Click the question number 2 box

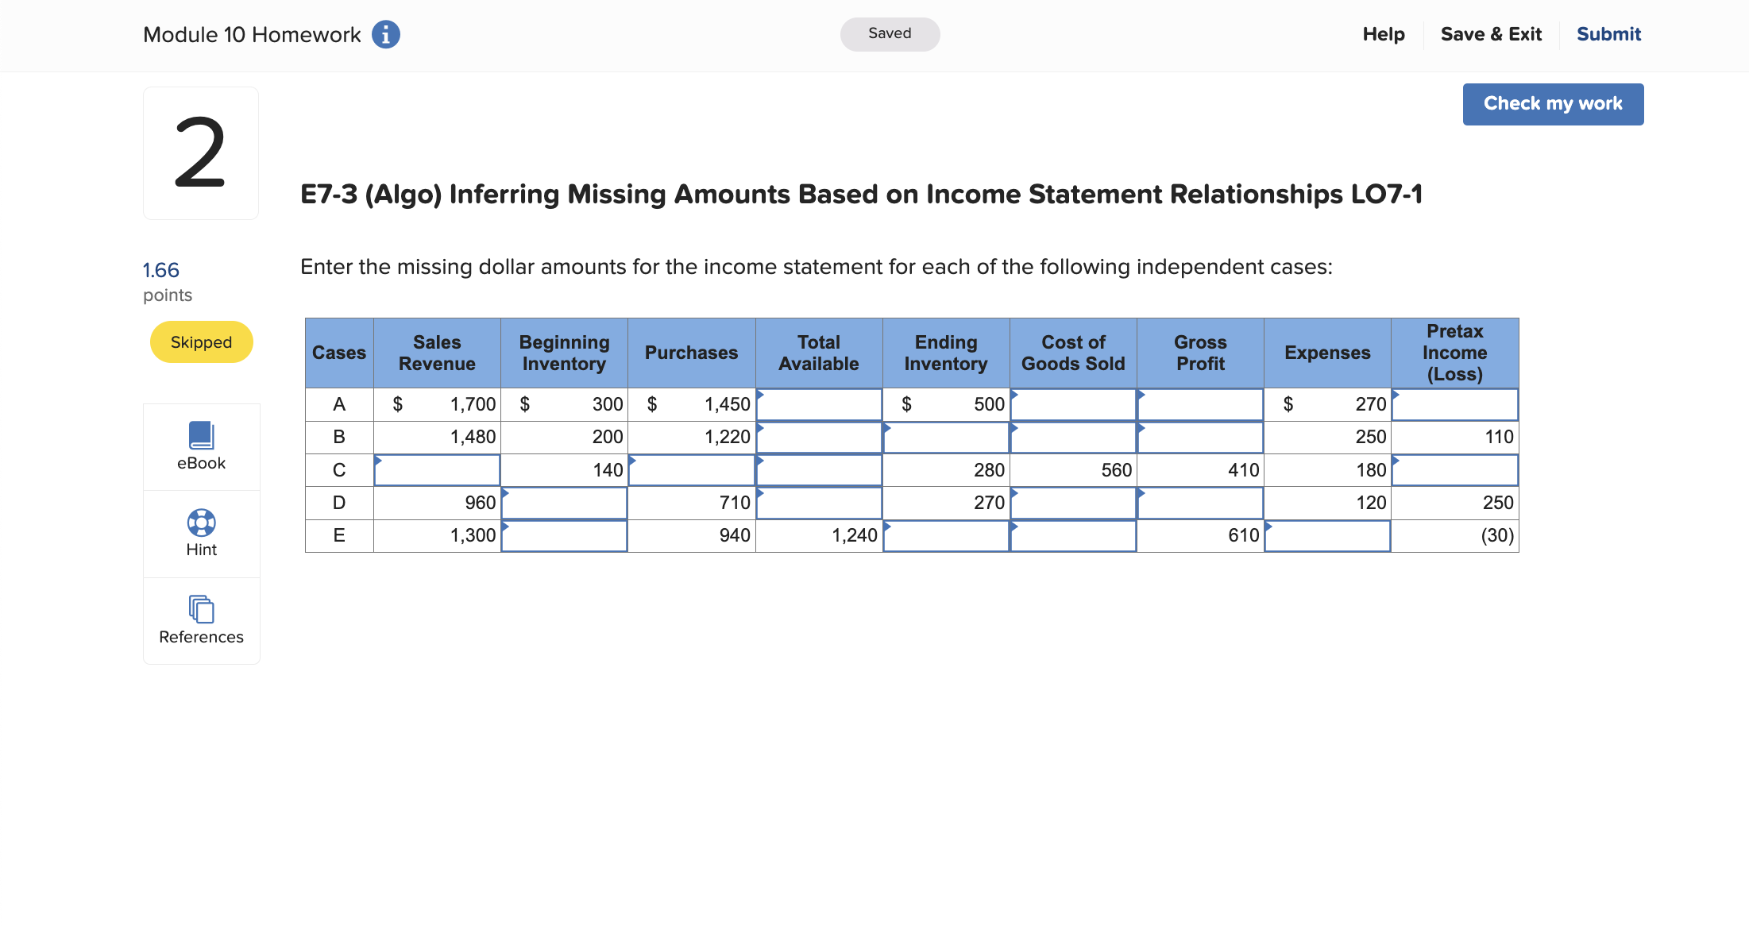coord(200,153)
